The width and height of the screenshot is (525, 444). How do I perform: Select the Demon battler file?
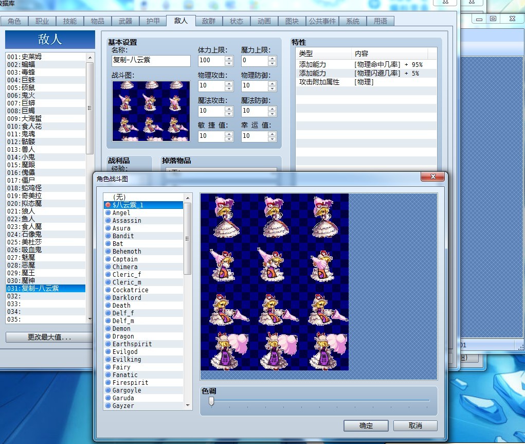(143, 328)
